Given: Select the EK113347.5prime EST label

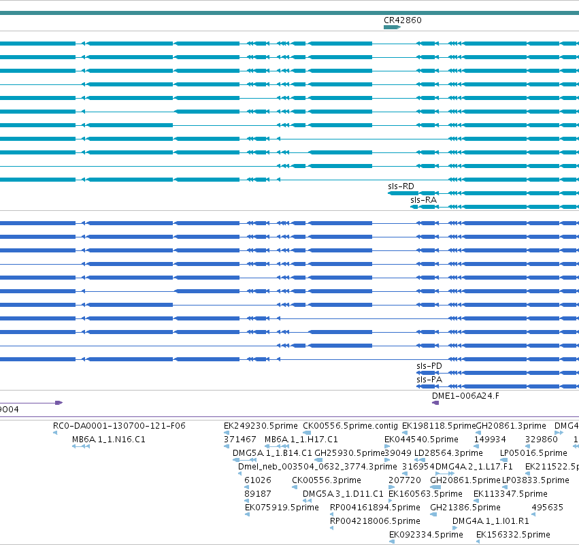Looking at the screenshot, I should [510, 494].
